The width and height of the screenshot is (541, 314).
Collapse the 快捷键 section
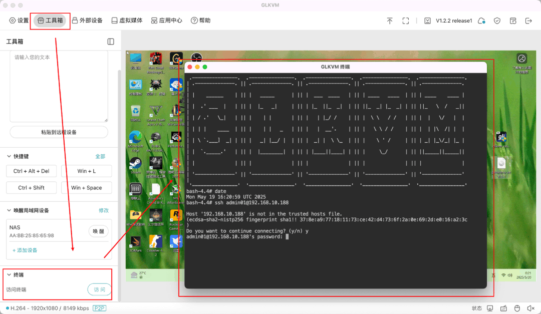9,156
